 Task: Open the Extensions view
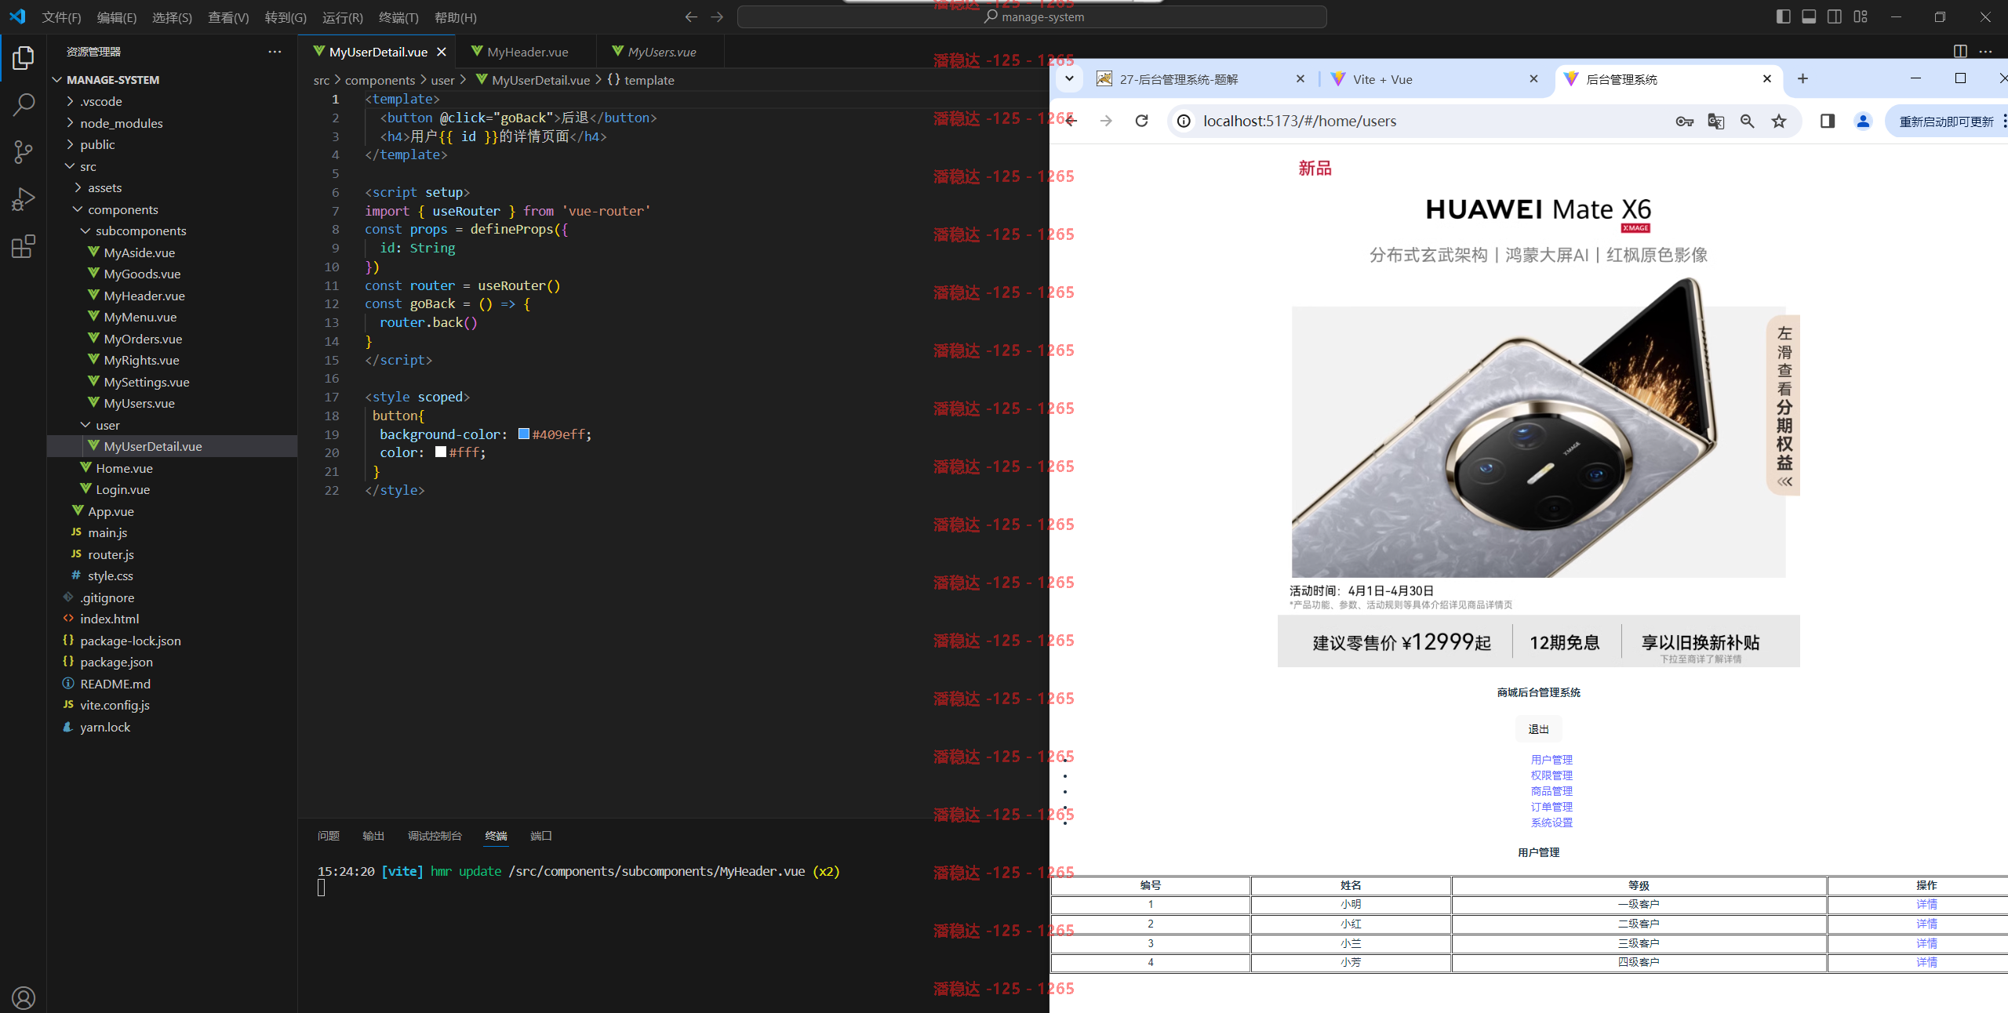point(24,246)
